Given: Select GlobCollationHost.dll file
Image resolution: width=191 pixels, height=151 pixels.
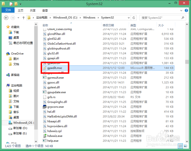Looking at the screenshot, I should (62, 44).
